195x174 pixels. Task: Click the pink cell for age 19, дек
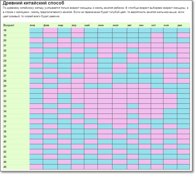point(183,35)
